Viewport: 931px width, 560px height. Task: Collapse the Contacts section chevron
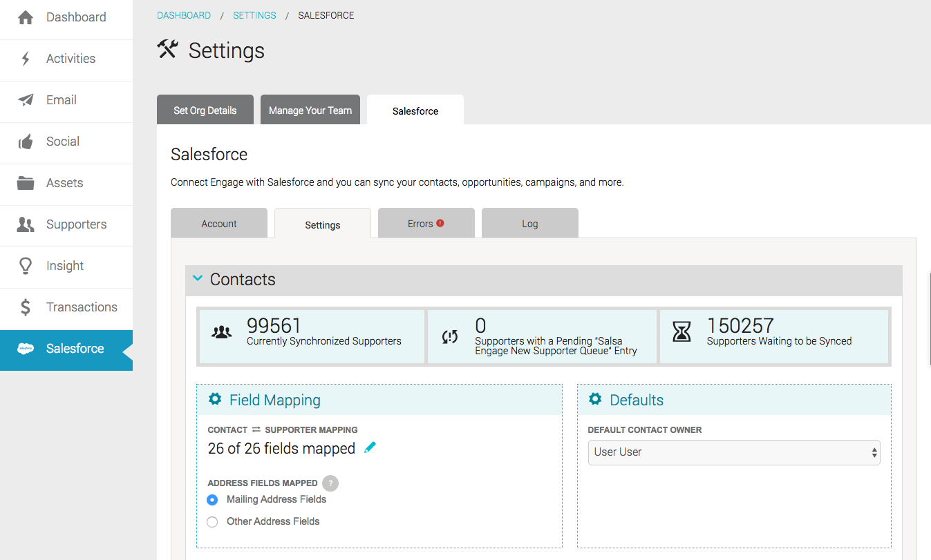(x=198, y=278)
